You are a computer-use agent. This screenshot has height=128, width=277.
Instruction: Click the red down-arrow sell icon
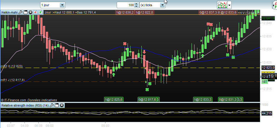tap(35, 12)
